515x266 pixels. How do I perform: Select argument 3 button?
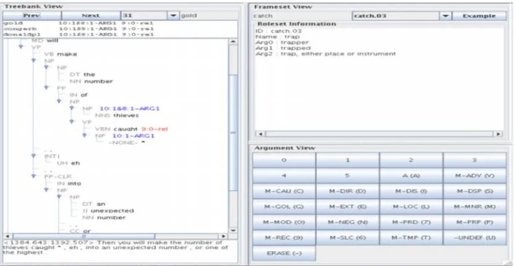point(475,160)
